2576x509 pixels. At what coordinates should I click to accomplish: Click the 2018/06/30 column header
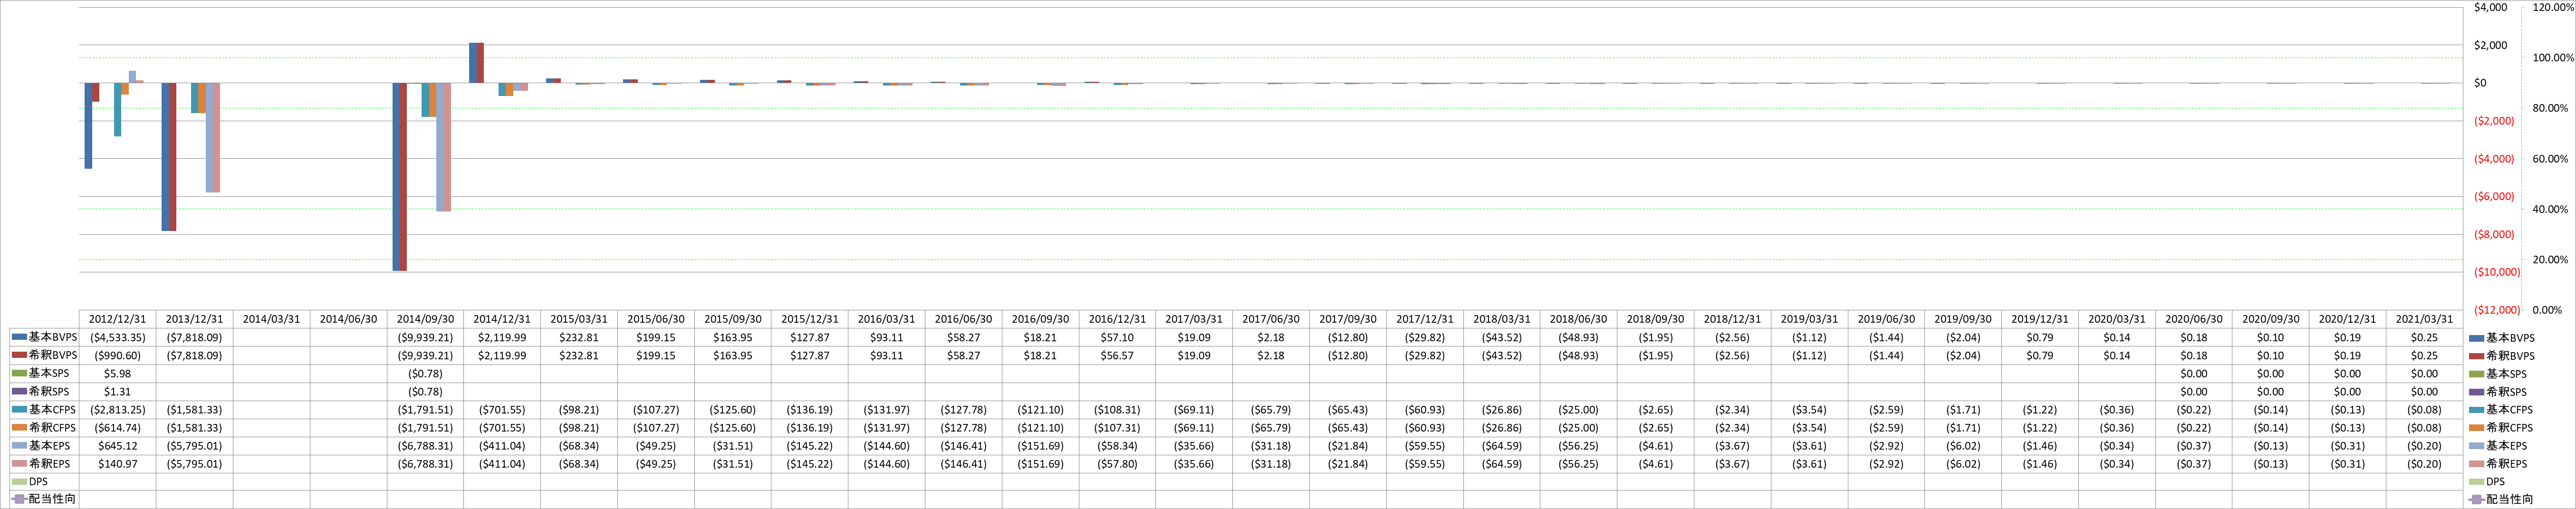coord(1579,319)
